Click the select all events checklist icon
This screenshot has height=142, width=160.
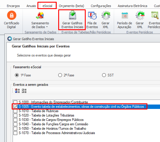pyautogui.click(x=17, y=91)
